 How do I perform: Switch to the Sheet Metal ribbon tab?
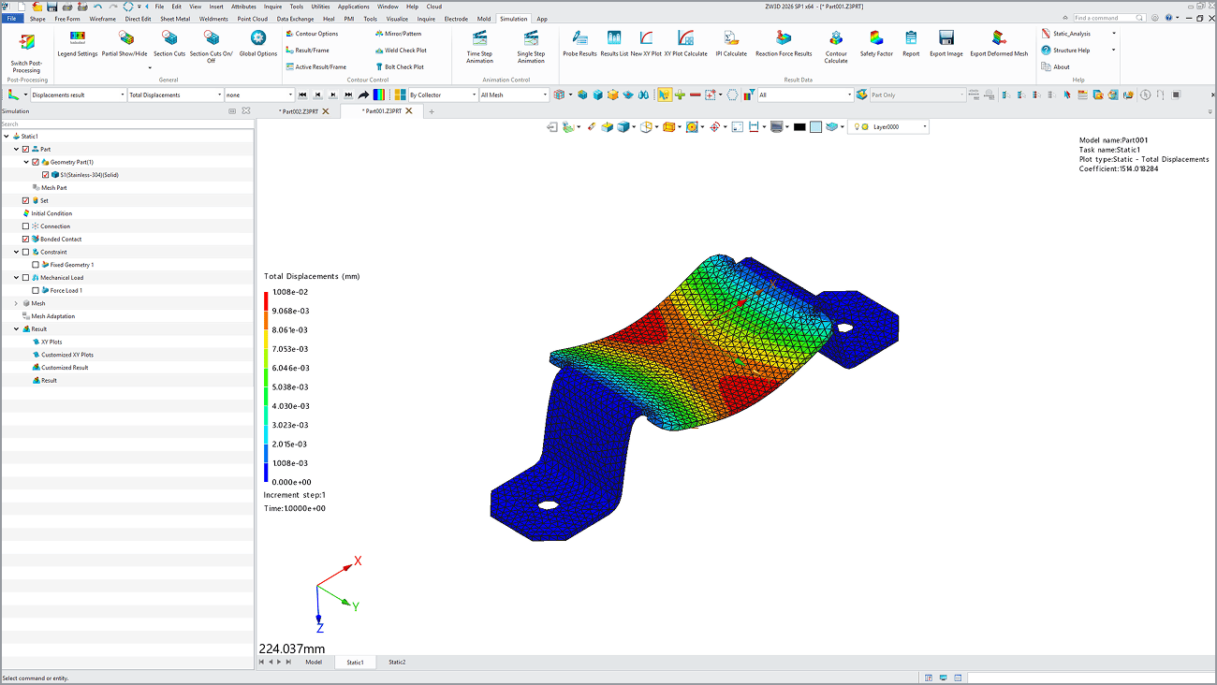pos(174,19)
